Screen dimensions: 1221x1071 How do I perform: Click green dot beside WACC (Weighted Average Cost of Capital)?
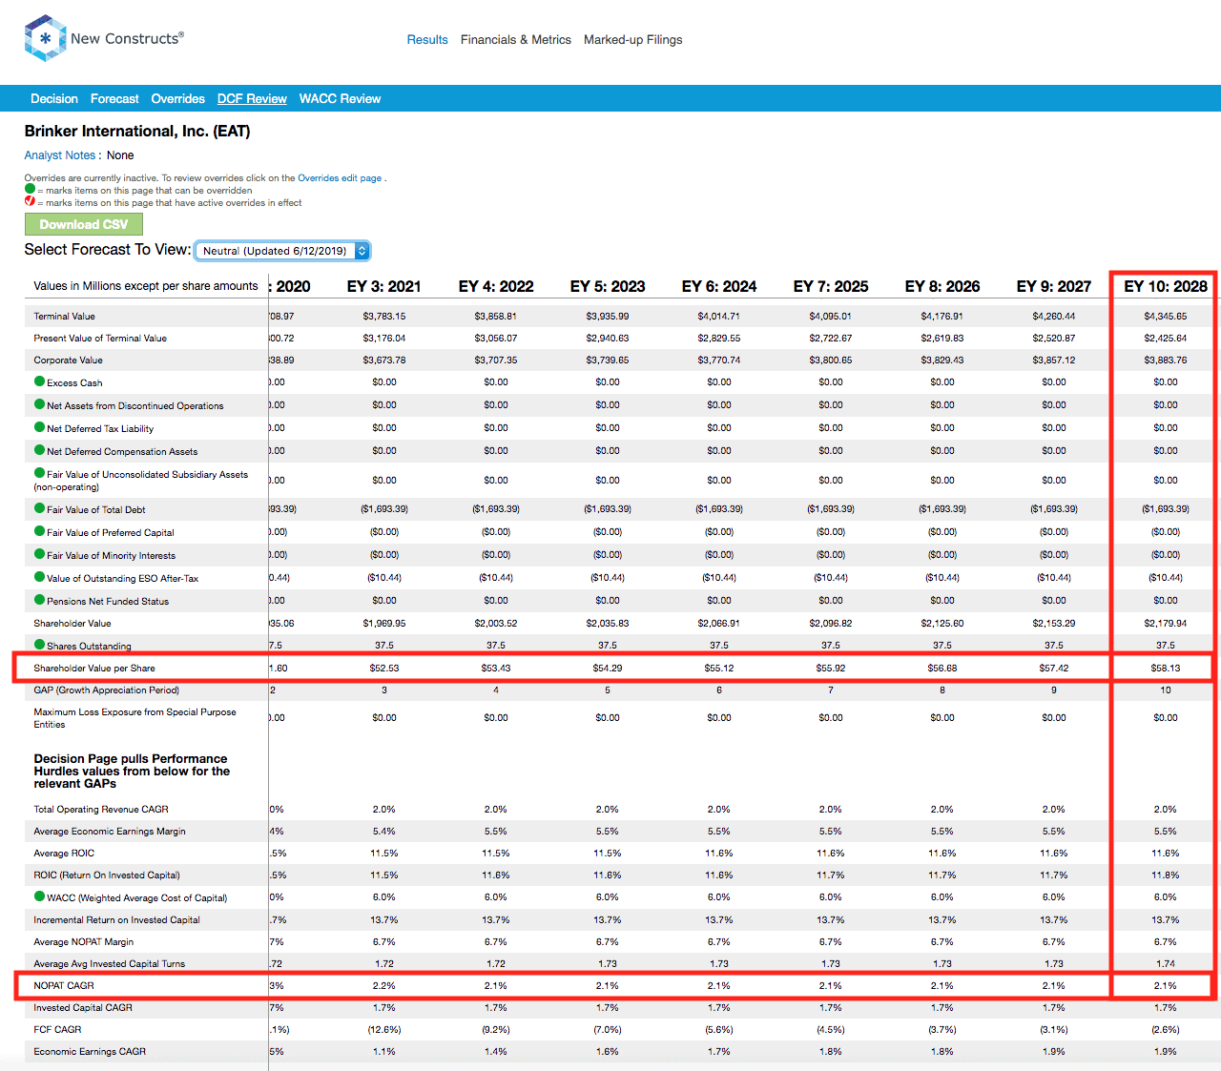tap(39, 896)
